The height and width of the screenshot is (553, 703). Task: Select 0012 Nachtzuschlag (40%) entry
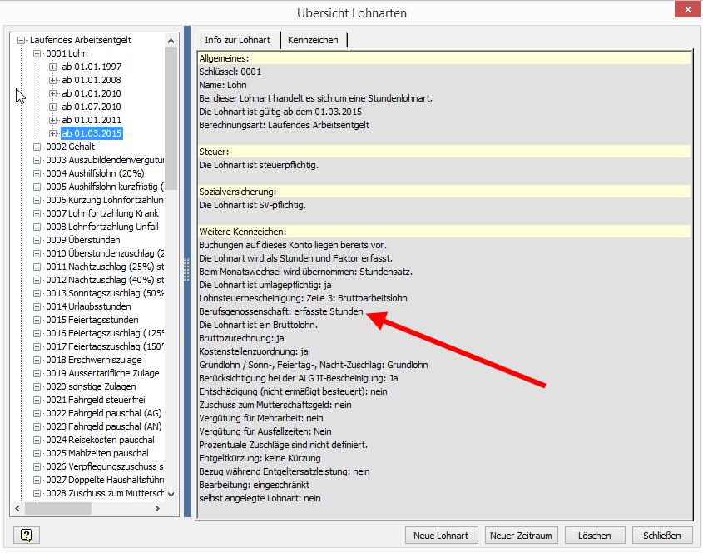105,280
